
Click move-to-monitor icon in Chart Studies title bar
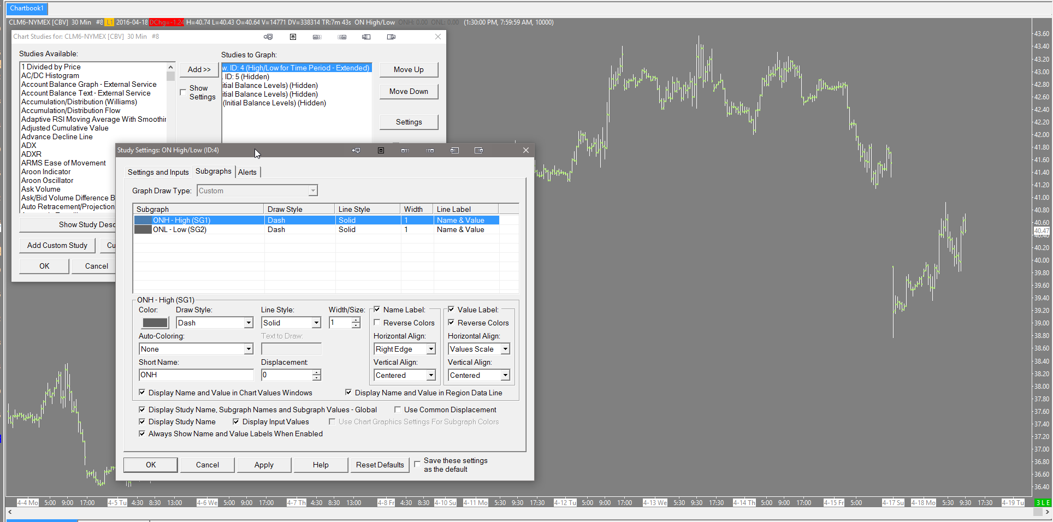[x=268, y=37]
